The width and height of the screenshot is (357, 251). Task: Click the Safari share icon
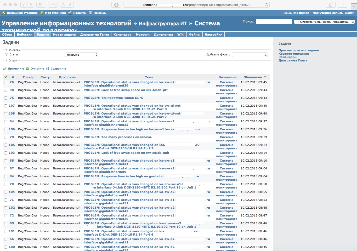click(331, 5)
